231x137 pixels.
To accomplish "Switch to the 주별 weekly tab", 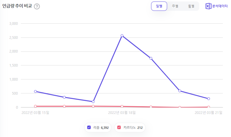I will point(175,6).
